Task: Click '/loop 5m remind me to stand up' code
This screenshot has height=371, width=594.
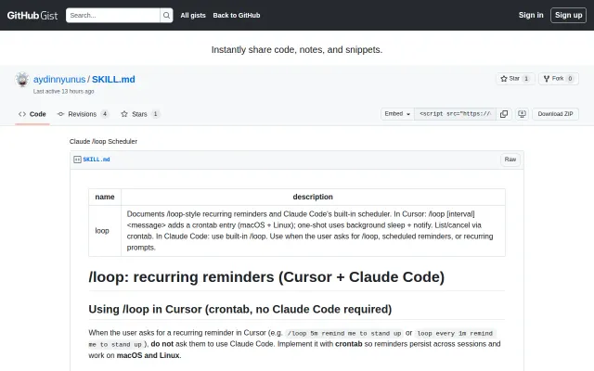Action: pos(344,334)
